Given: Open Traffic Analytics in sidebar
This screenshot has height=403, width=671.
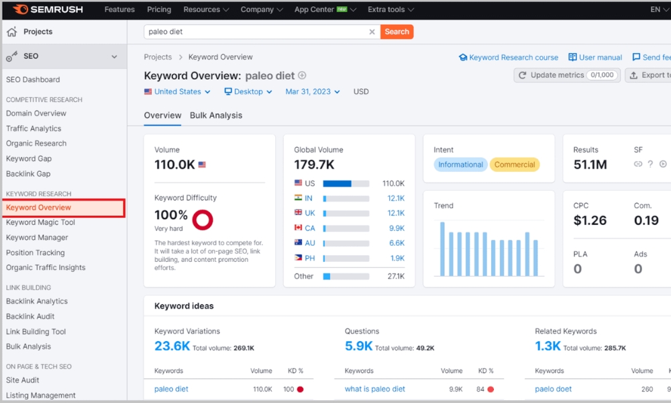Looking at the screenshot, I should tap(34, 128).
